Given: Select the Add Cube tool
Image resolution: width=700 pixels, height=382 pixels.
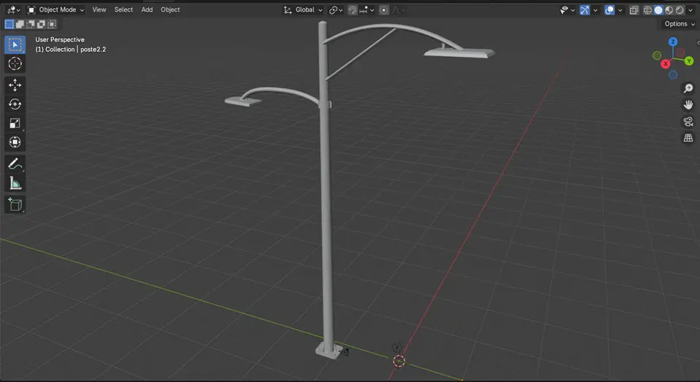Looking at the screenshot, I should [x=15, y=205].
